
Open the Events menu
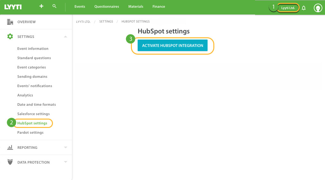pos(80,6)
